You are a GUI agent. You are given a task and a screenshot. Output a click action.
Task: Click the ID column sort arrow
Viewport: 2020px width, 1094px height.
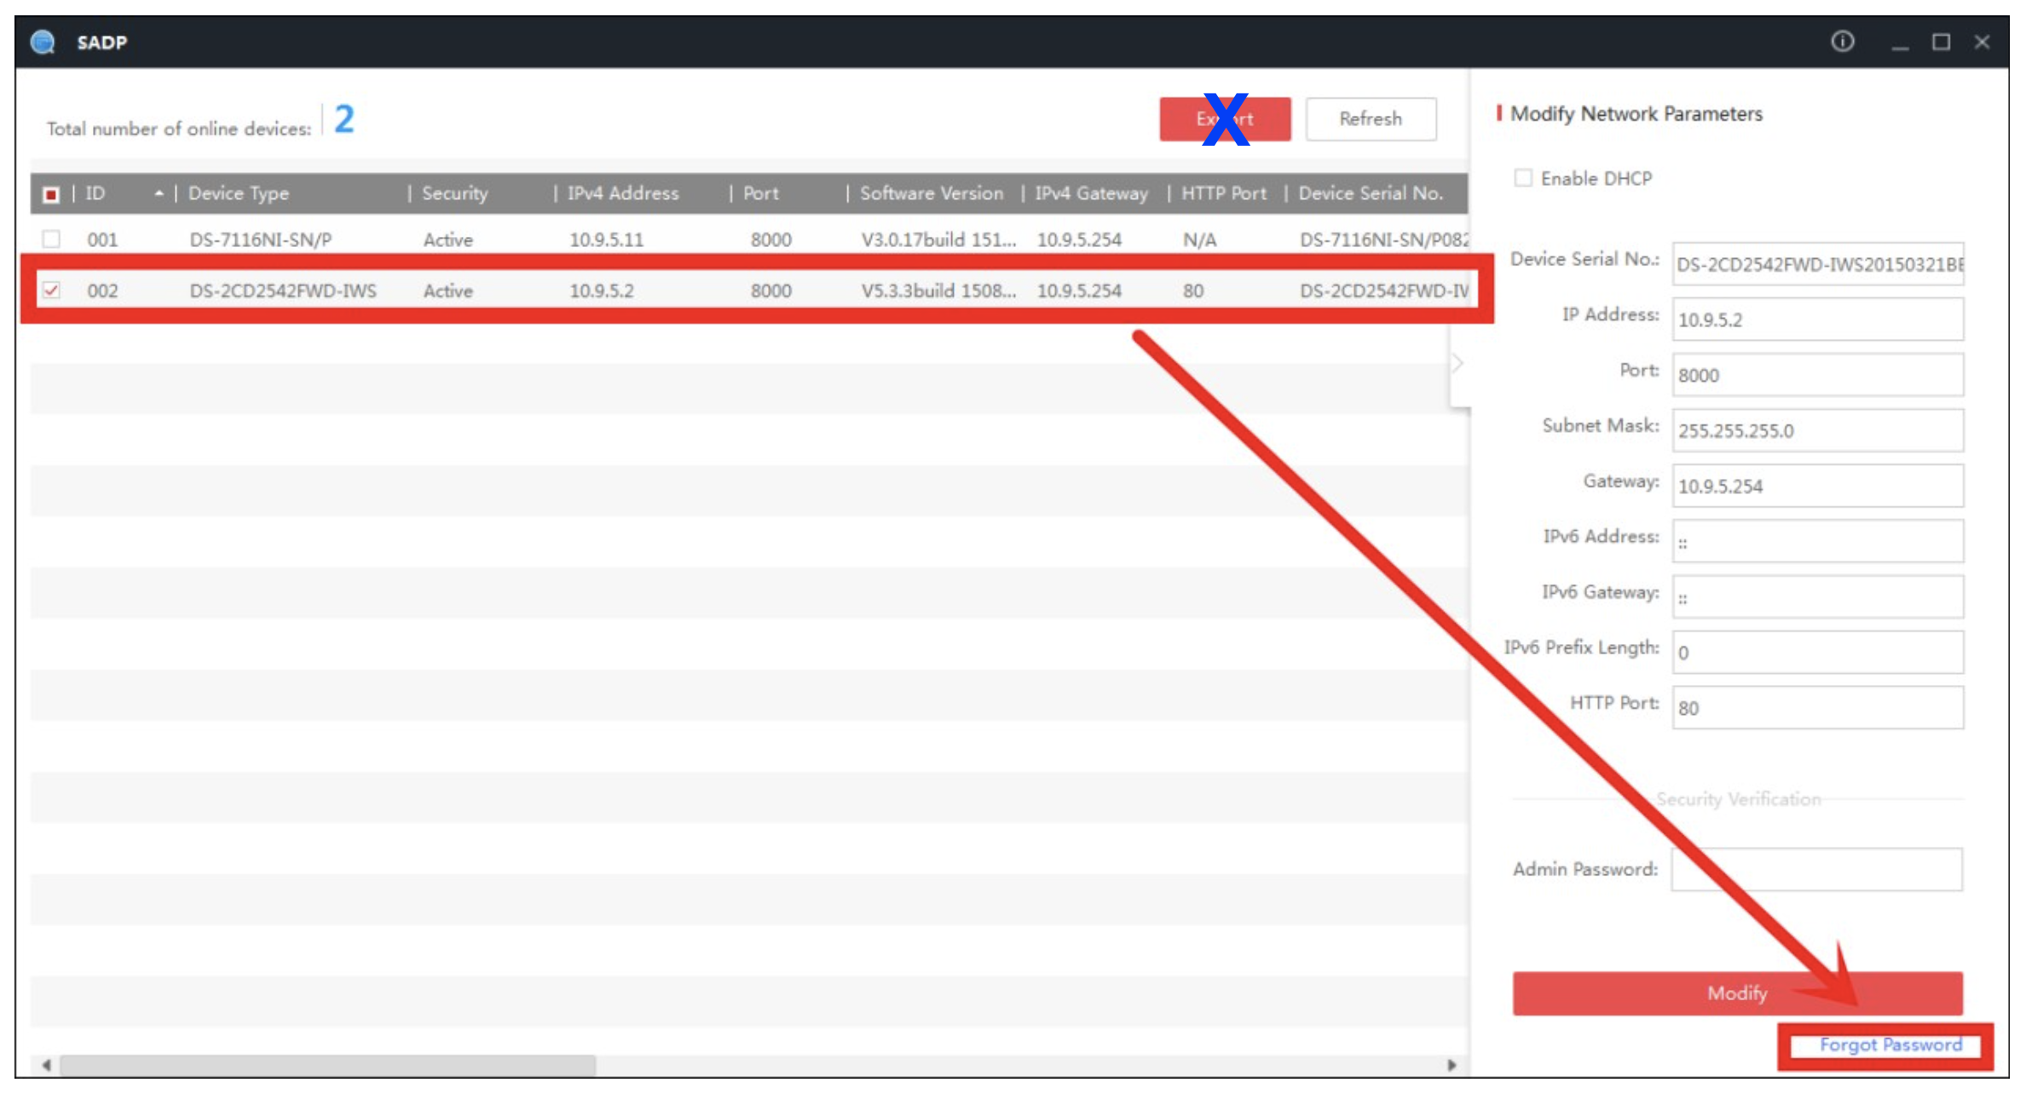(159, 193)
